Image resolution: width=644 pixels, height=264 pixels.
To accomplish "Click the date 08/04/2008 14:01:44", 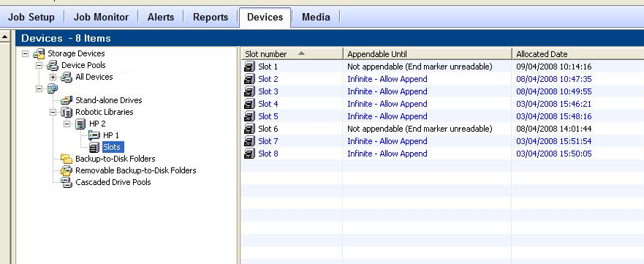I will tap(554, 129).
